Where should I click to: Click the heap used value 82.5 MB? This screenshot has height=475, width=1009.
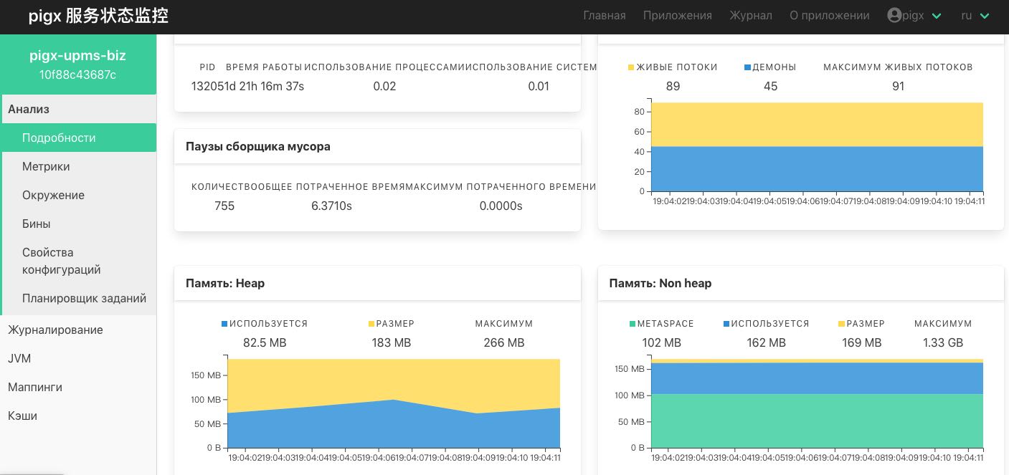[265, 342]
